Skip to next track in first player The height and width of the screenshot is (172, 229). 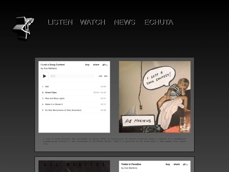(x=106, y=76)
